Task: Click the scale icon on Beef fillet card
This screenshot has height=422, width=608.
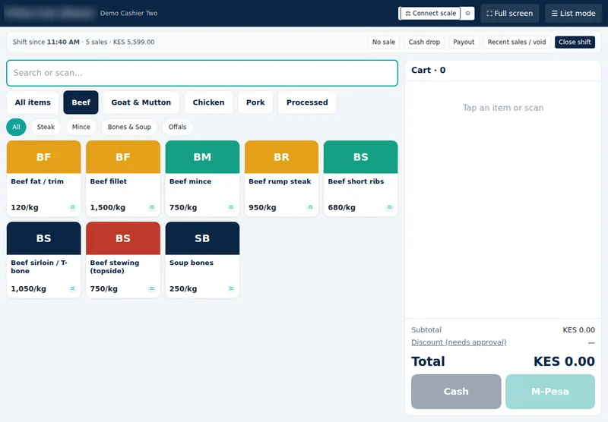Action: click(x=152, y=207)
